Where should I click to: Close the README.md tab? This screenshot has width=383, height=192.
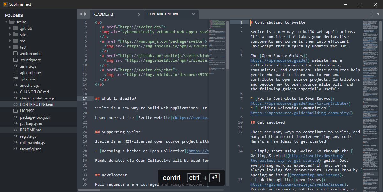139,14
